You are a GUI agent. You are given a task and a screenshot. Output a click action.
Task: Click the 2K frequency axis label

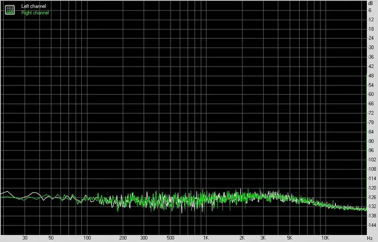pos(242,238)
